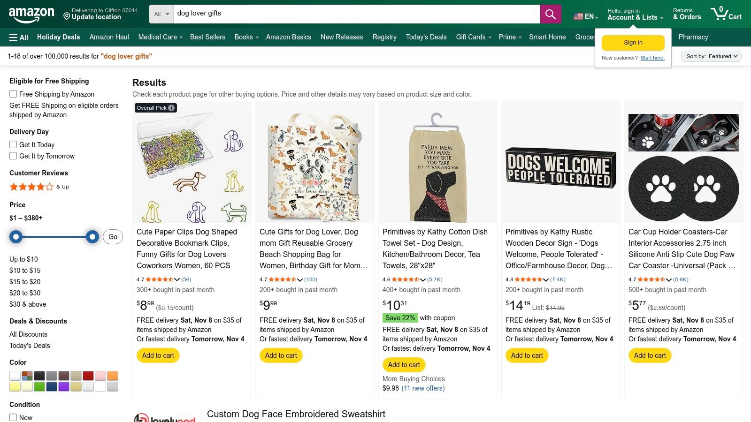751x422 pixels.
Task: Enable Free Shipping by Amazon checkbox
Action: [13, 94]
